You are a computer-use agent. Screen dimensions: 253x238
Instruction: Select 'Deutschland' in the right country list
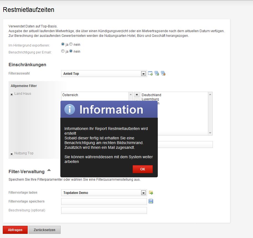[x=151, y=95]
